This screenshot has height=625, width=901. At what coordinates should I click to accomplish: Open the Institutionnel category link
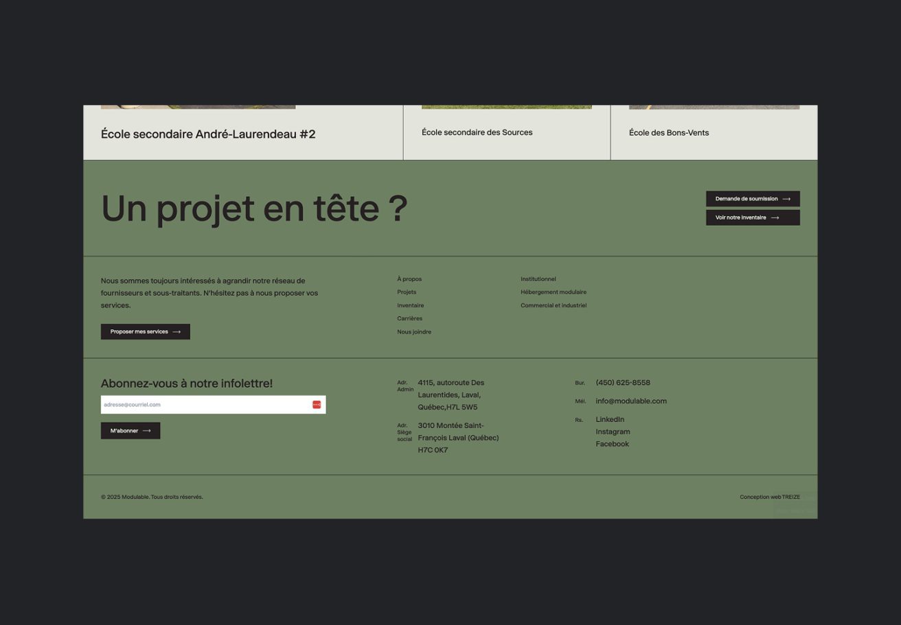click(538, 279)
